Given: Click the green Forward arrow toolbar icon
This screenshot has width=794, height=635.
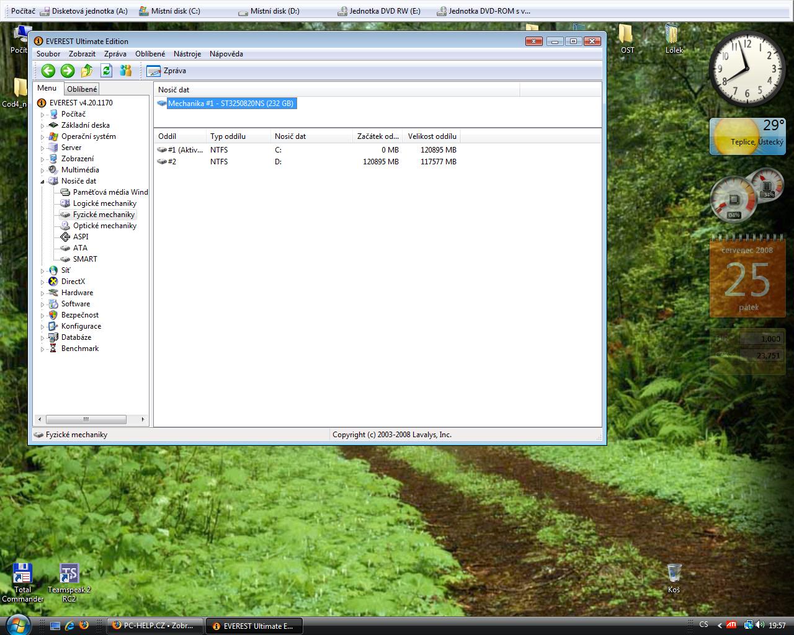Looking at the screenshot, I should 67,71.
